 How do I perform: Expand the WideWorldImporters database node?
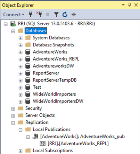20,95
